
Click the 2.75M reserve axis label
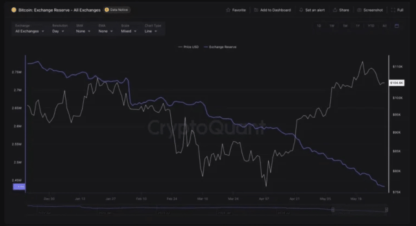point(16,72)
